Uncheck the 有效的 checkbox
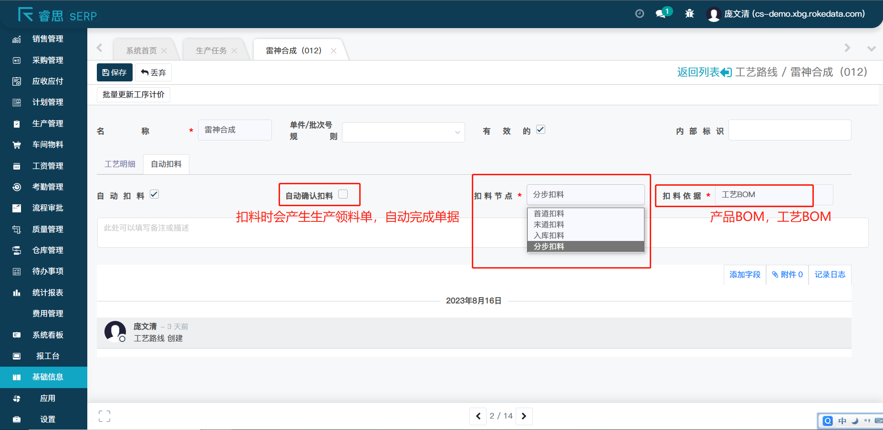883x430 pixels. click(x=540, y=130)
